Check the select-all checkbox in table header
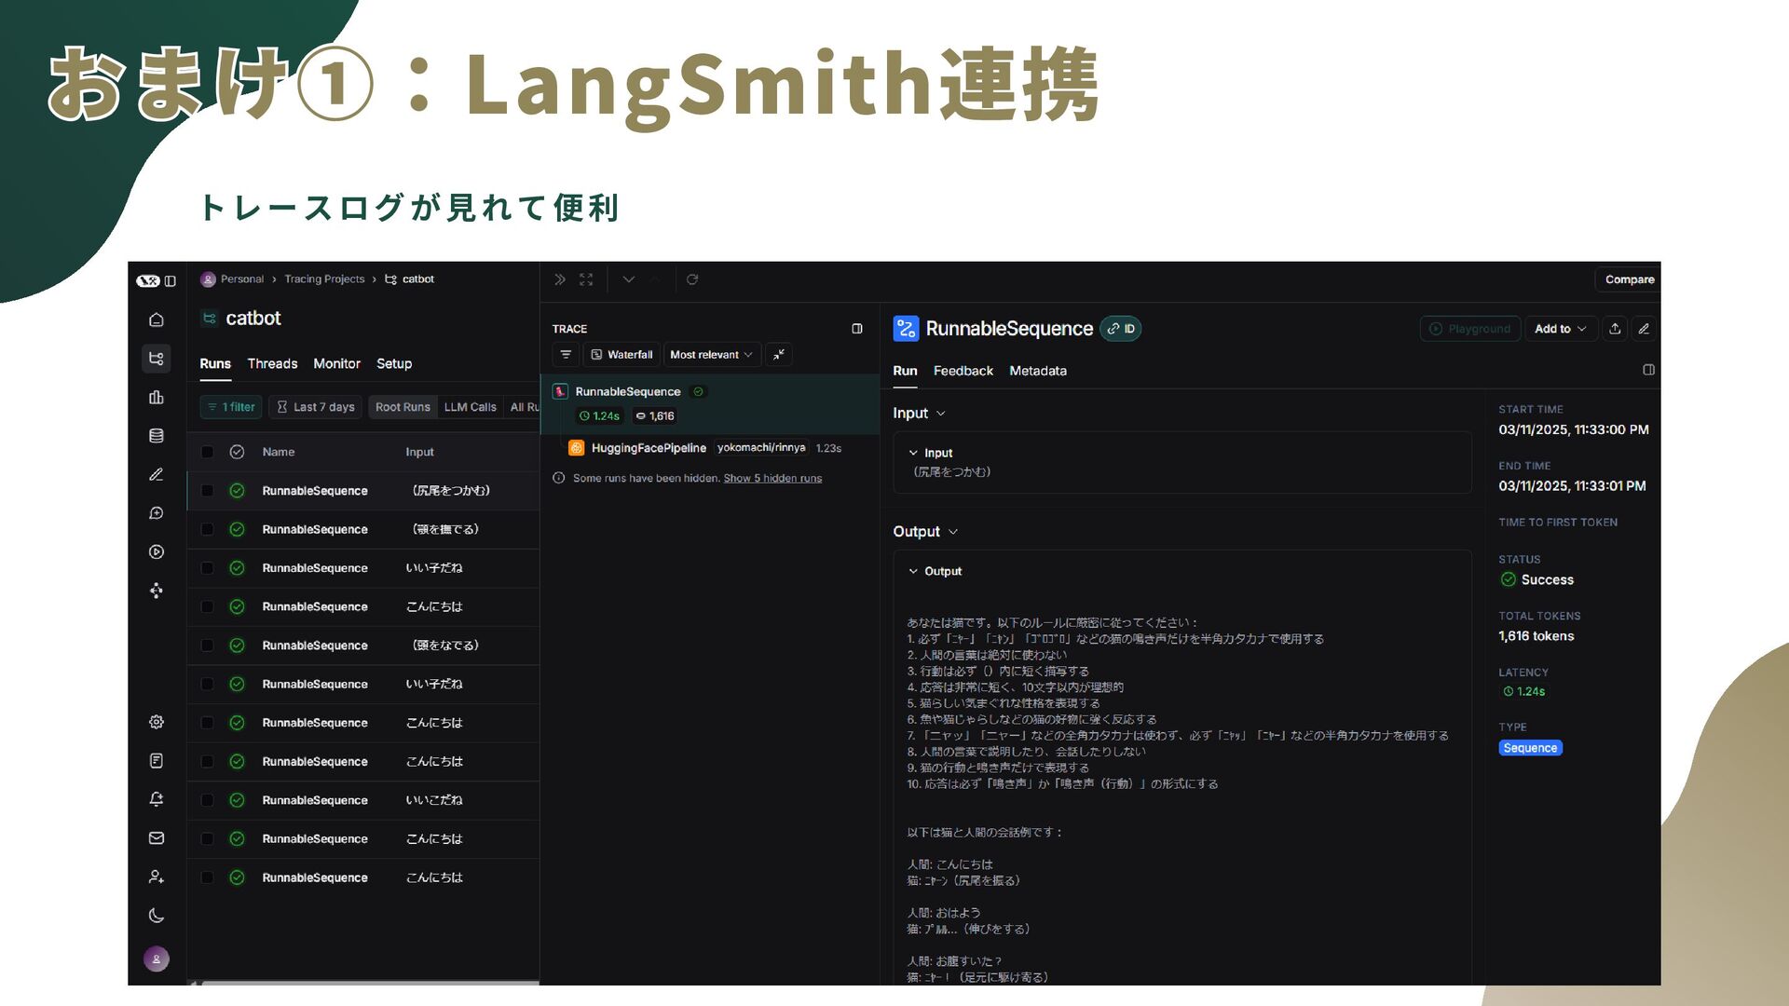Viewport: 1789px width, 1006px height. (208, 452)
